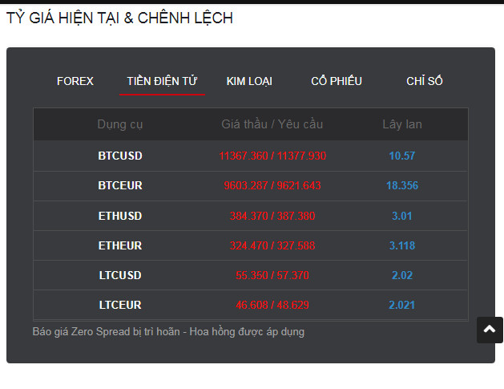Select the BTCEUR instrument
The height and width of the screenshot is (389, 504).
coord(120,185)
